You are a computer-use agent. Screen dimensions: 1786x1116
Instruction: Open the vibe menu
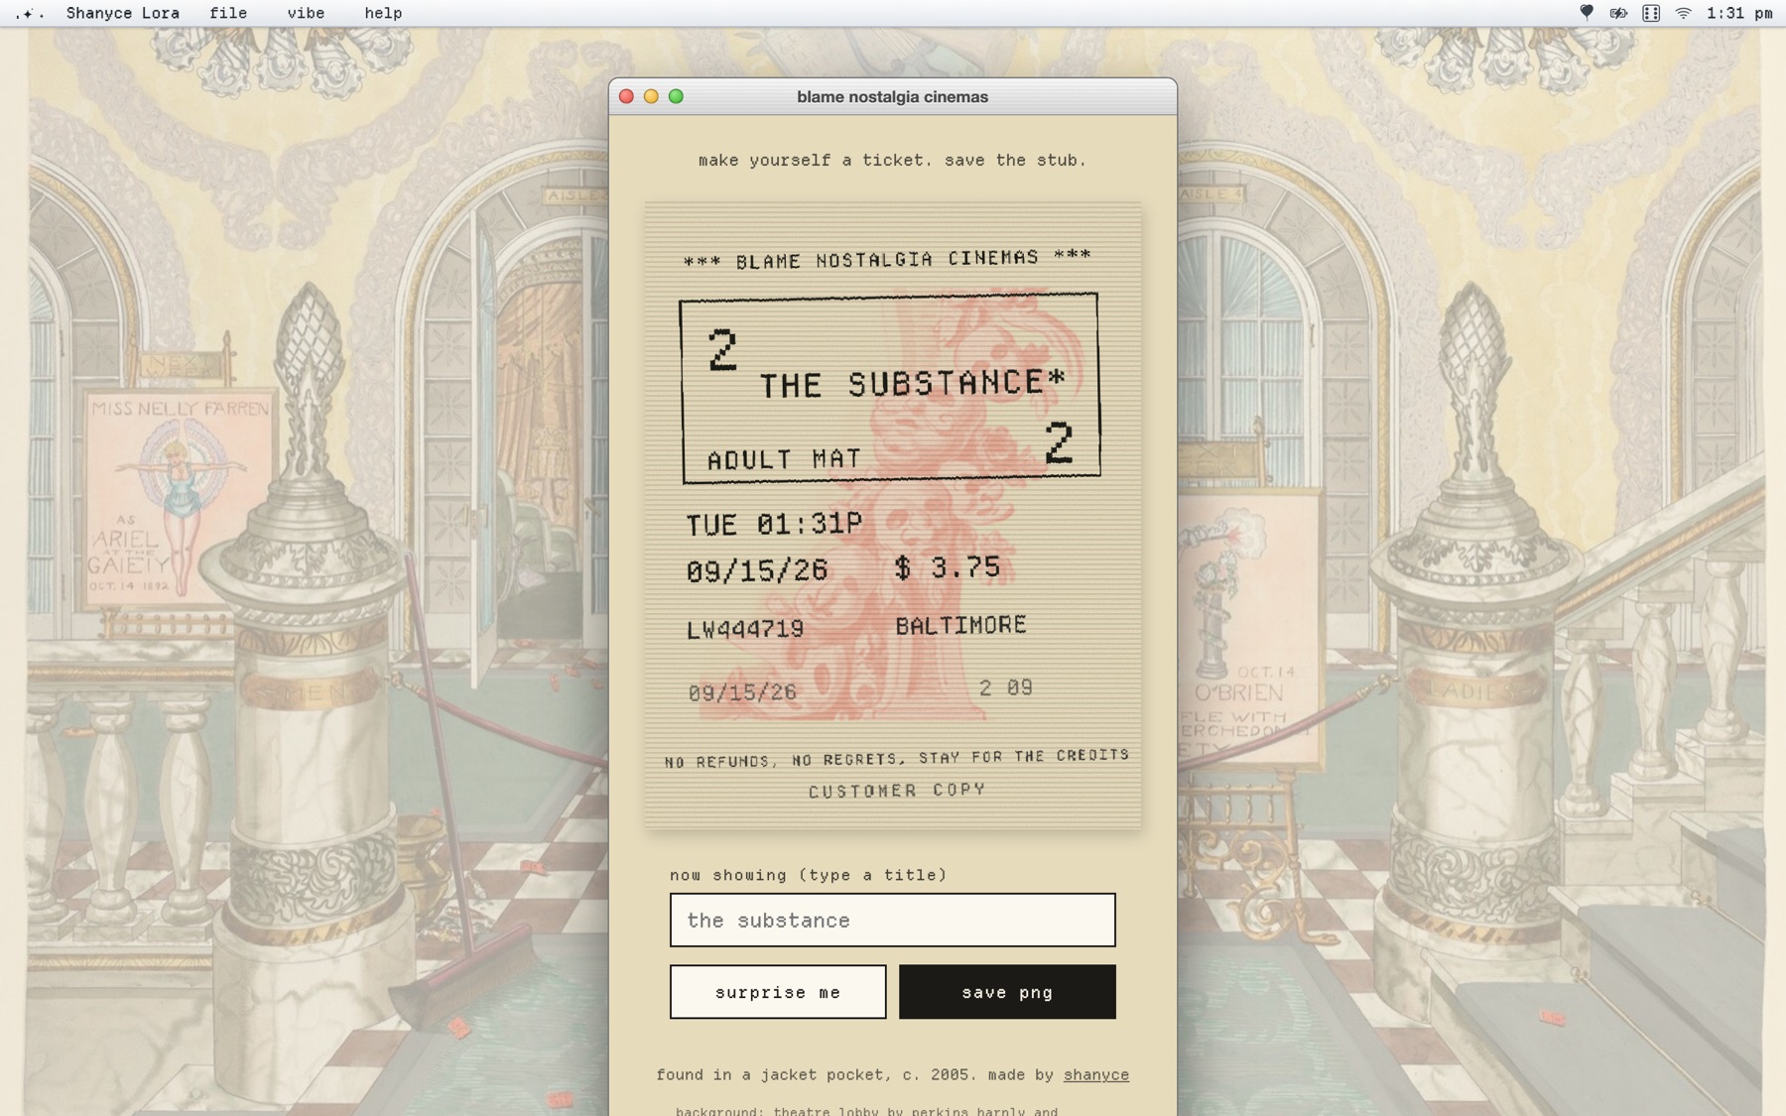click(x=306, y=13)
